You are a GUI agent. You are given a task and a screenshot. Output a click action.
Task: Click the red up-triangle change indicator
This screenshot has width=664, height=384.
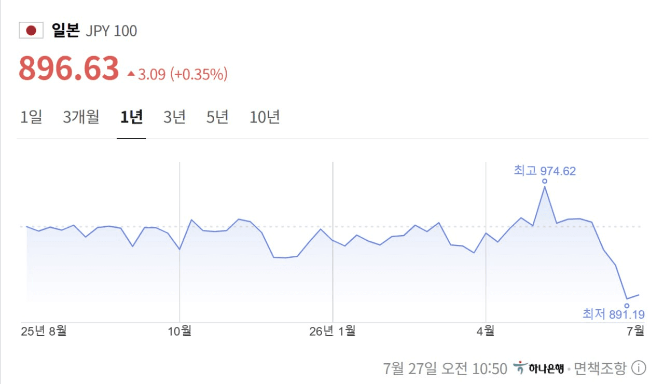(131, 74)
